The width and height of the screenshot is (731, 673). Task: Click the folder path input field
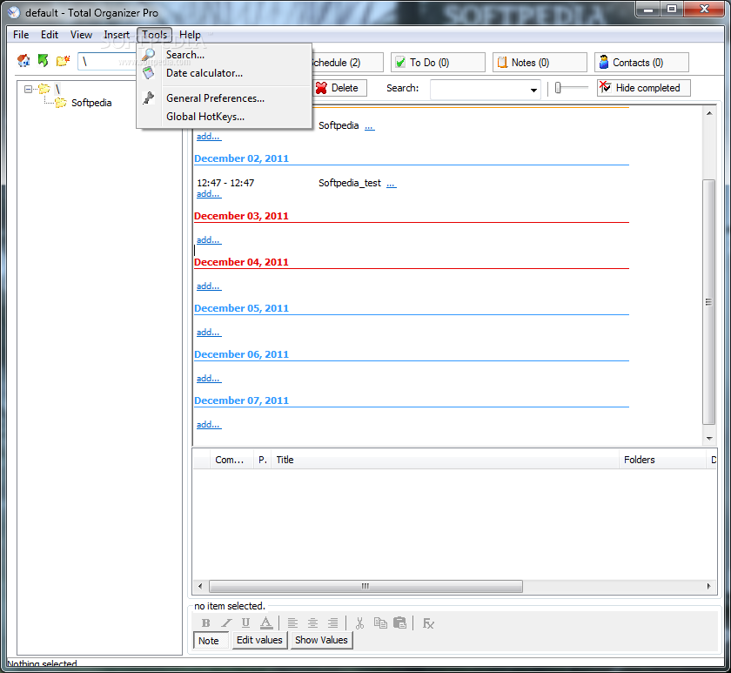tap(109, 61)
